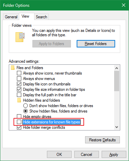Uncheck 'Display file icon on thumbnails'
Screen dimensions: 129x161
coord(19,84)
